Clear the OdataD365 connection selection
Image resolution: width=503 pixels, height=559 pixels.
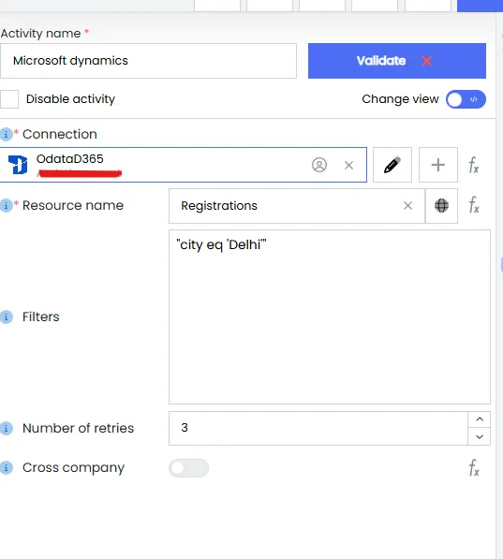[348, 165]
